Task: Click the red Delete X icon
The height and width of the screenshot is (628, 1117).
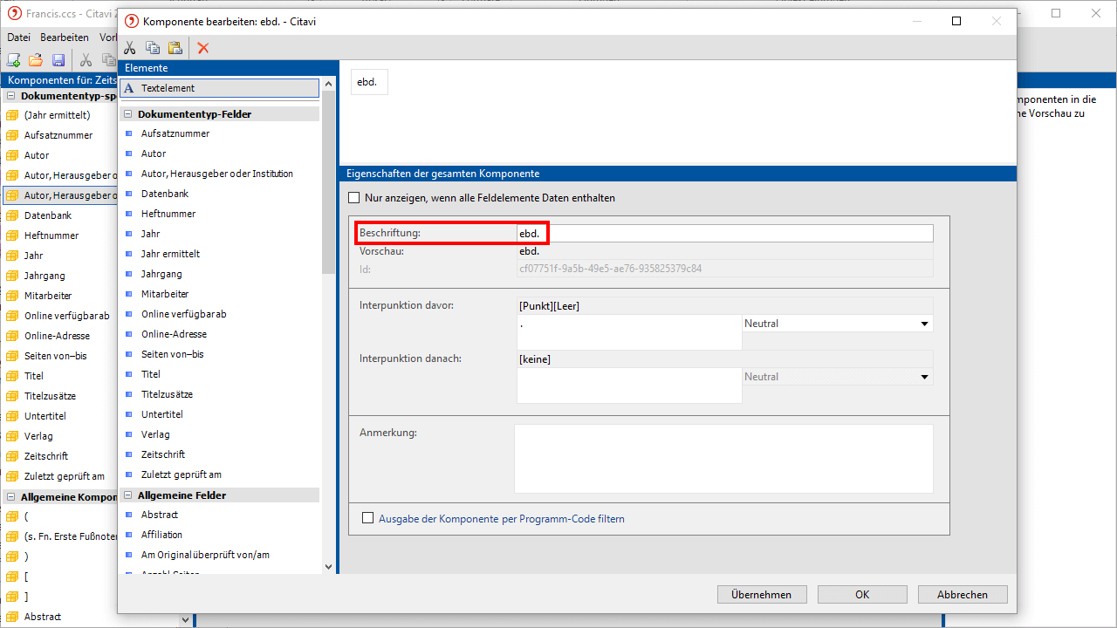Action: (x=203, y=48)
